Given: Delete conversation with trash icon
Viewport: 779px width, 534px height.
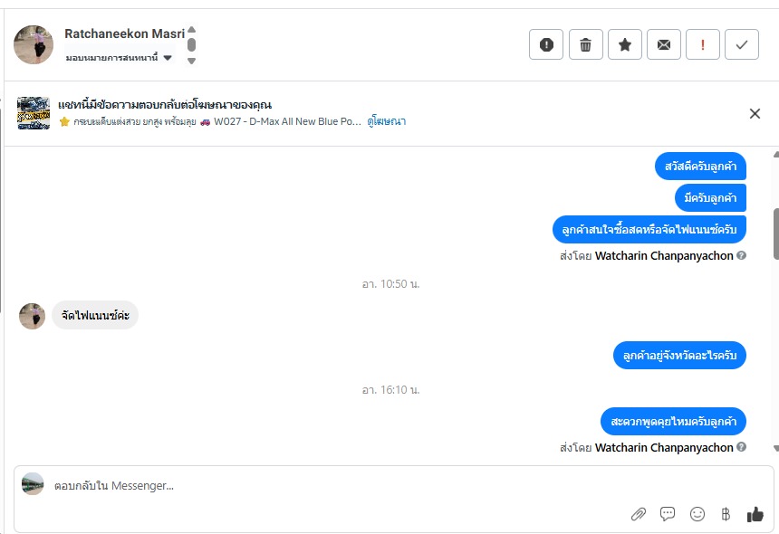Looking at the screenshot, I should tap(586, 44).
